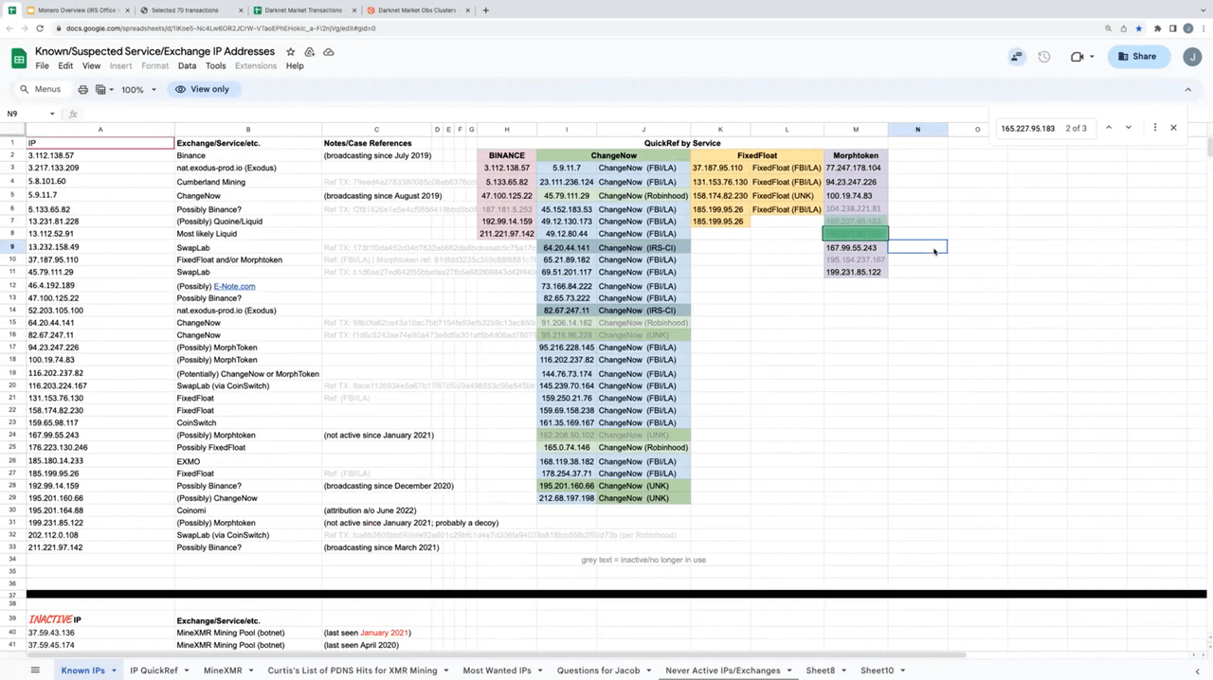Select cell with IP 167.99.55.243 in column M
Viewport: 1213px width, 680px height.
point(856,247)
